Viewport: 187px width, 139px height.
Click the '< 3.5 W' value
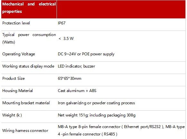tap(66, 39)
